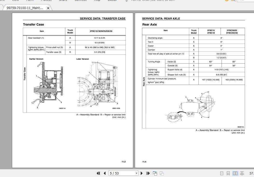254x177 pixels.
Task: Open the Share menu
Action: point(63,1)
